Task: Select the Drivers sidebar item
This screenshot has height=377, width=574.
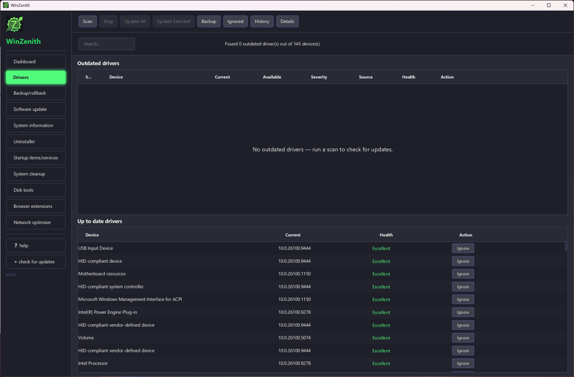Action: pos(36,77)
